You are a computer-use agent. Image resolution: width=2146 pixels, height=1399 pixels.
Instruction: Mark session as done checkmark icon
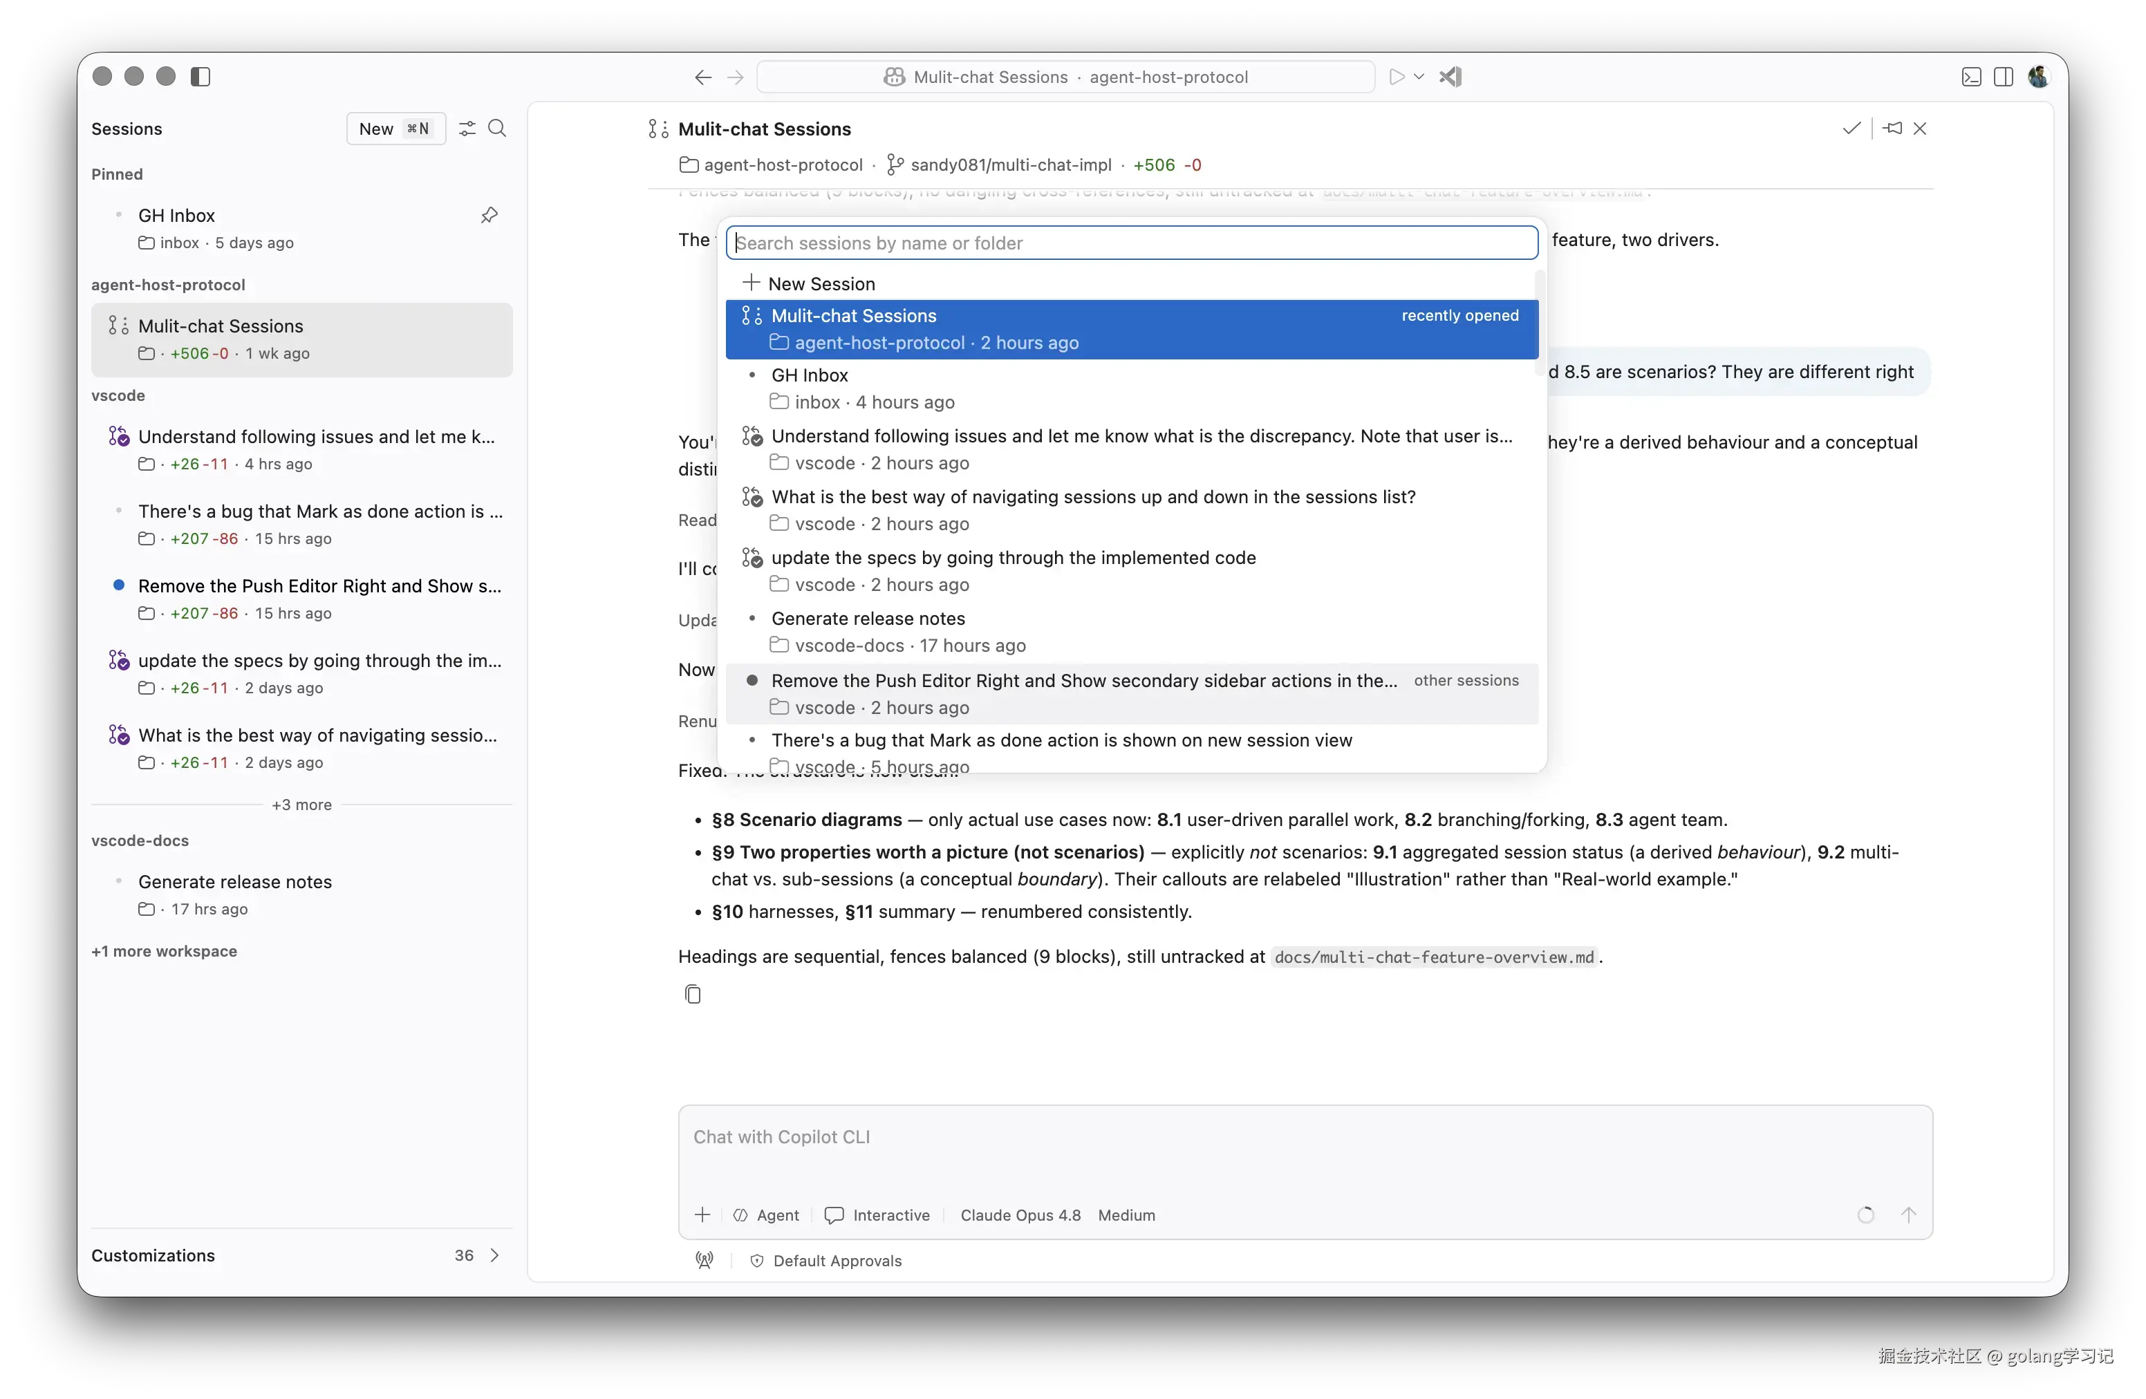click(x=1852, y=129)
